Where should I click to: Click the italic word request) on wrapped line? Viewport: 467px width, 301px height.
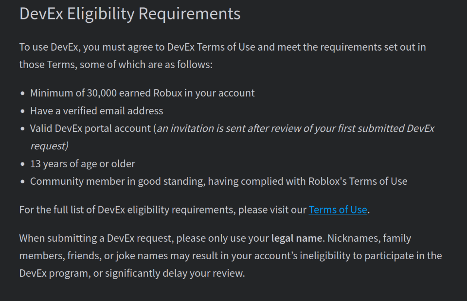point(49,146)
